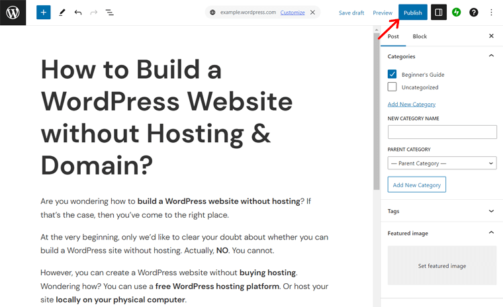Viewport: 503px width, 307px height.
Task: Click the post title heading text
Action: (167, 117)
